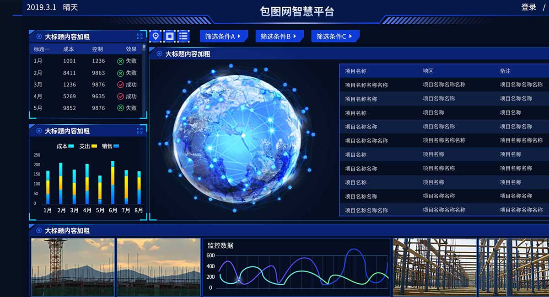The height and width of the screenshot is (297, 549).
Task: Click the red 失败 status icon in the 1月 row
Action: pos(120,60)
